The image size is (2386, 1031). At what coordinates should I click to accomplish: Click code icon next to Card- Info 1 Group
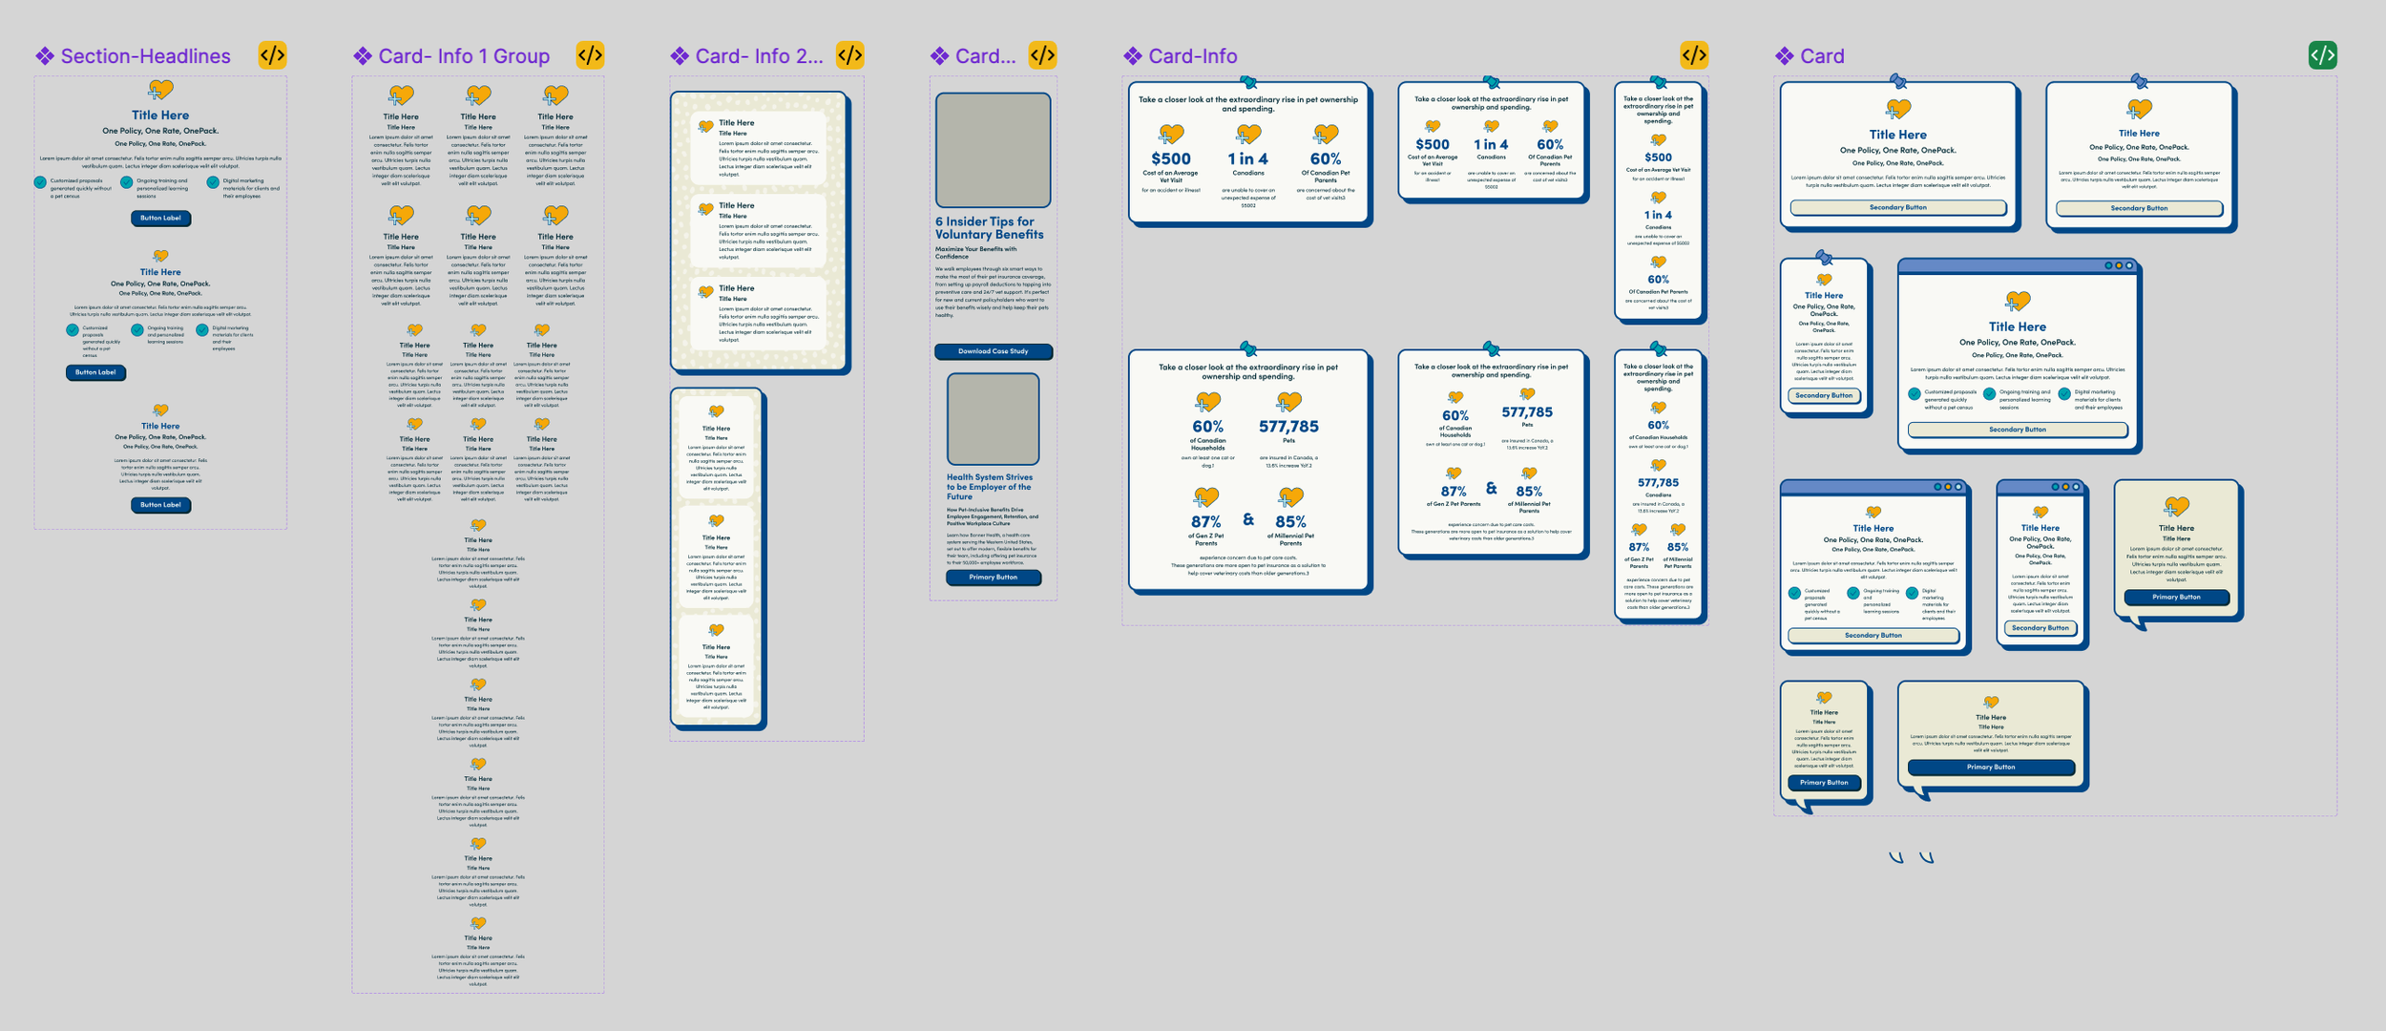point(590,55)
